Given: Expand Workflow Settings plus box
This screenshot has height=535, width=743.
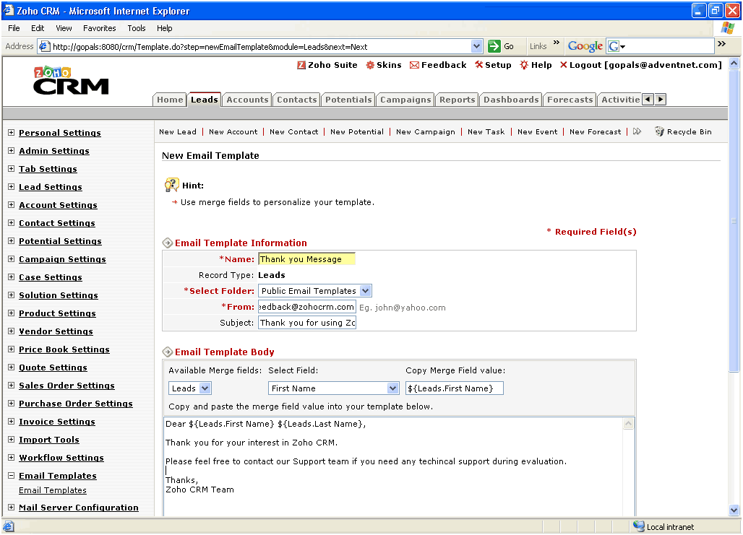Looking at the screenshot, I should [12, 457].
